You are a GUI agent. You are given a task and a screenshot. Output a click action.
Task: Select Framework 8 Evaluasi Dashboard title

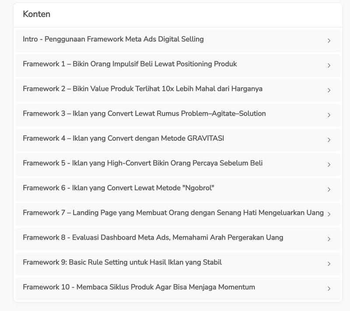click(x=153, y=238)
